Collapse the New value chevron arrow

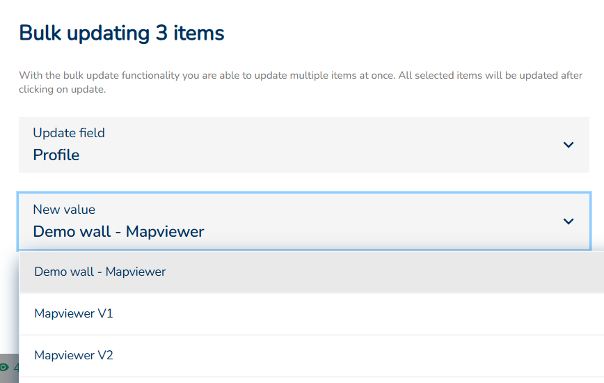pos(569,221)
